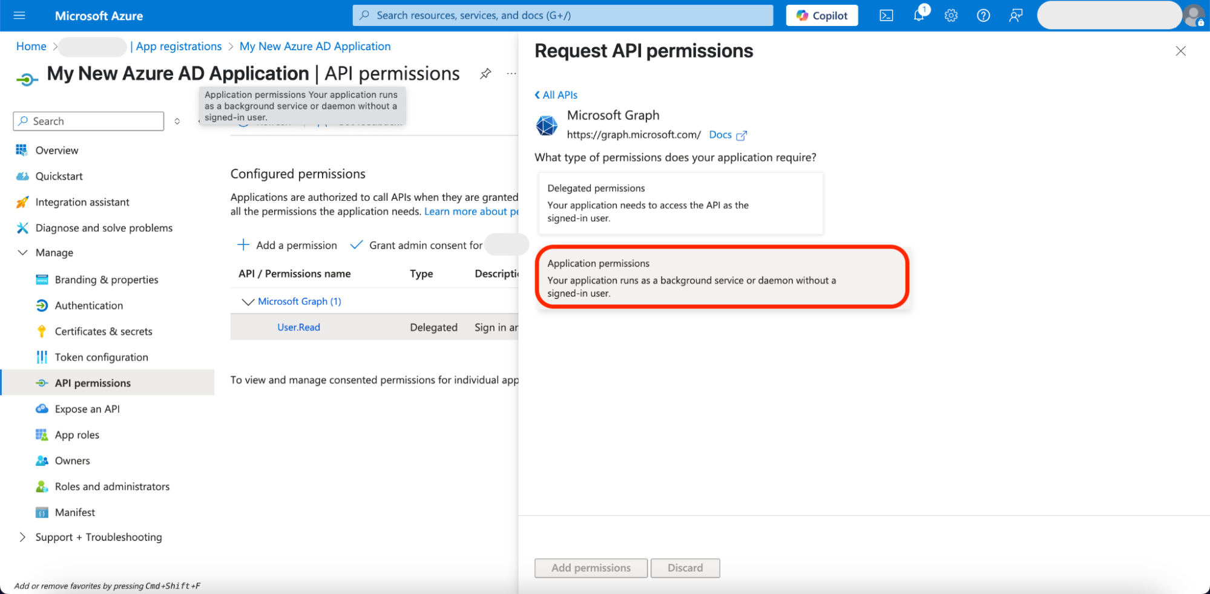Open the Azure portal hamburger menu
Viewport: 1210px width, 594px height.
19,16
